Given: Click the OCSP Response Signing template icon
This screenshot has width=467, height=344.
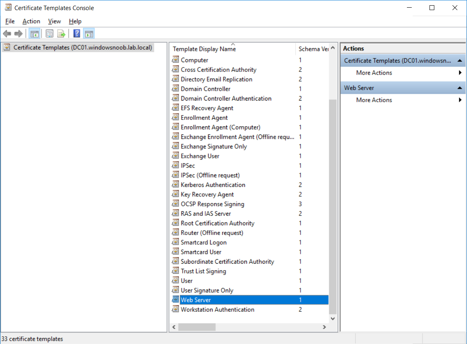Looking at the screenshot, I should pyautogui.click(x=175, y=203).
